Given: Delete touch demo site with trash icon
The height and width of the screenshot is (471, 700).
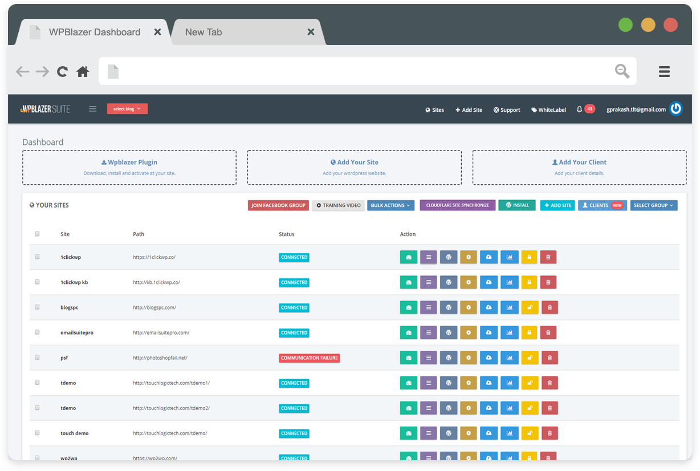Looking at the screenshot, I should click(550, 433).
